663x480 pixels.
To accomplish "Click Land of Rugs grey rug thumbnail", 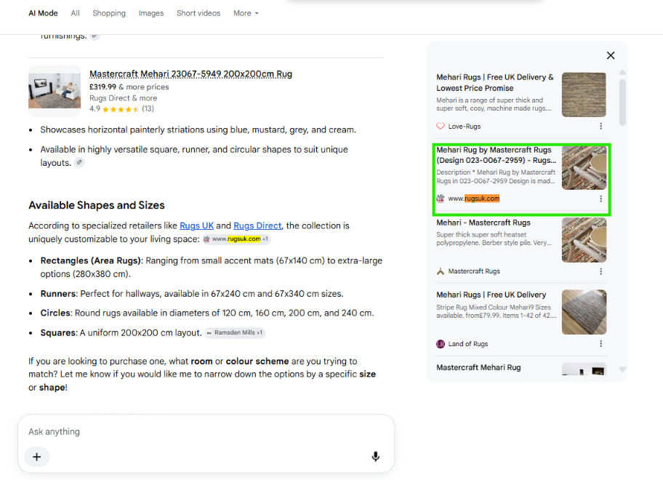I will coord(584,312).
